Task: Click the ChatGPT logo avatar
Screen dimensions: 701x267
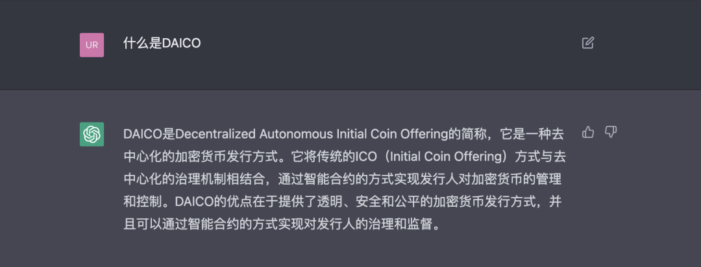Action: pos(92,134)
